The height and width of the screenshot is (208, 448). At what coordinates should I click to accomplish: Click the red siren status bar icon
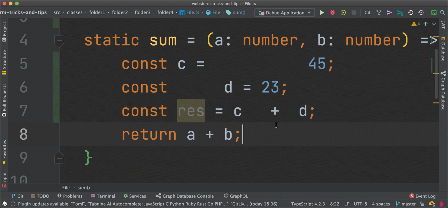pyautogui.click(x=442, y=204)
